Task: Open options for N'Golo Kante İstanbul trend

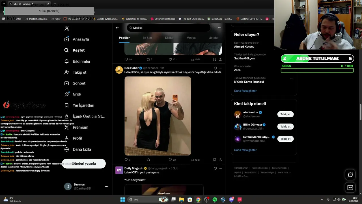Action: [292, 79]
